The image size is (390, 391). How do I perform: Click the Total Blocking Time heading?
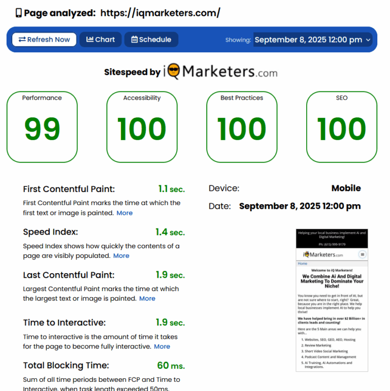(x=66, y=365)
